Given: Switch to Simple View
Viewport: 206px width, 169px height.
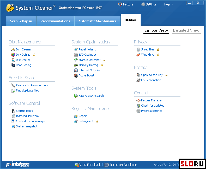Looking at the screenshot, I should tap(156, 30).
